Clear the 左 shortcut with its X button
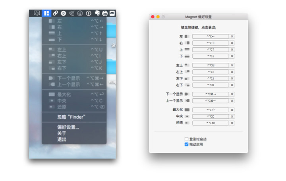The width and height of the screenshot is (286, 181). [232, 37]
